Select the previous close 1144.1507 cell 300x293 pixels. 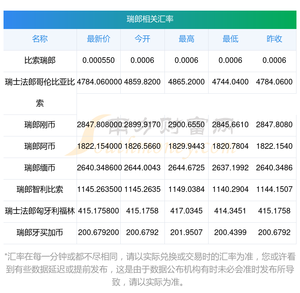274,189
